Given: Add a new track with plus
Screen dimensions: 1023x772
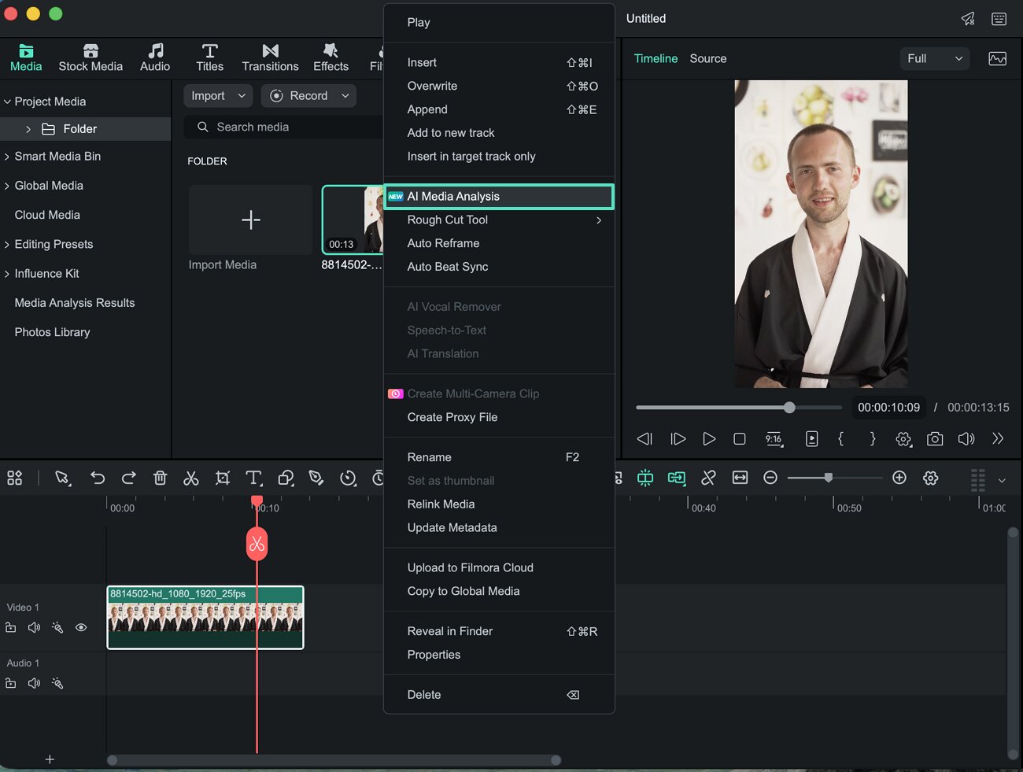Looking at the screenshot, I should pyautogui.click(x=50, y=759).
